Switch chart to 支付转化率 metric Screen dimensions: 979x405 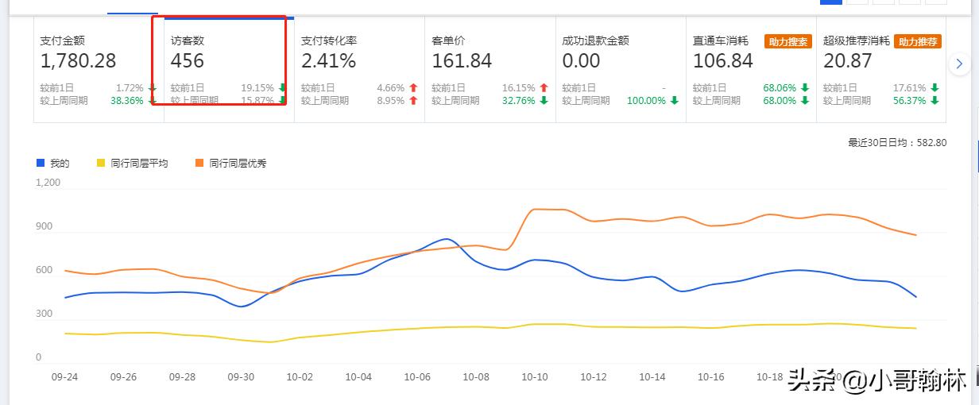click(x=359, y=71)
